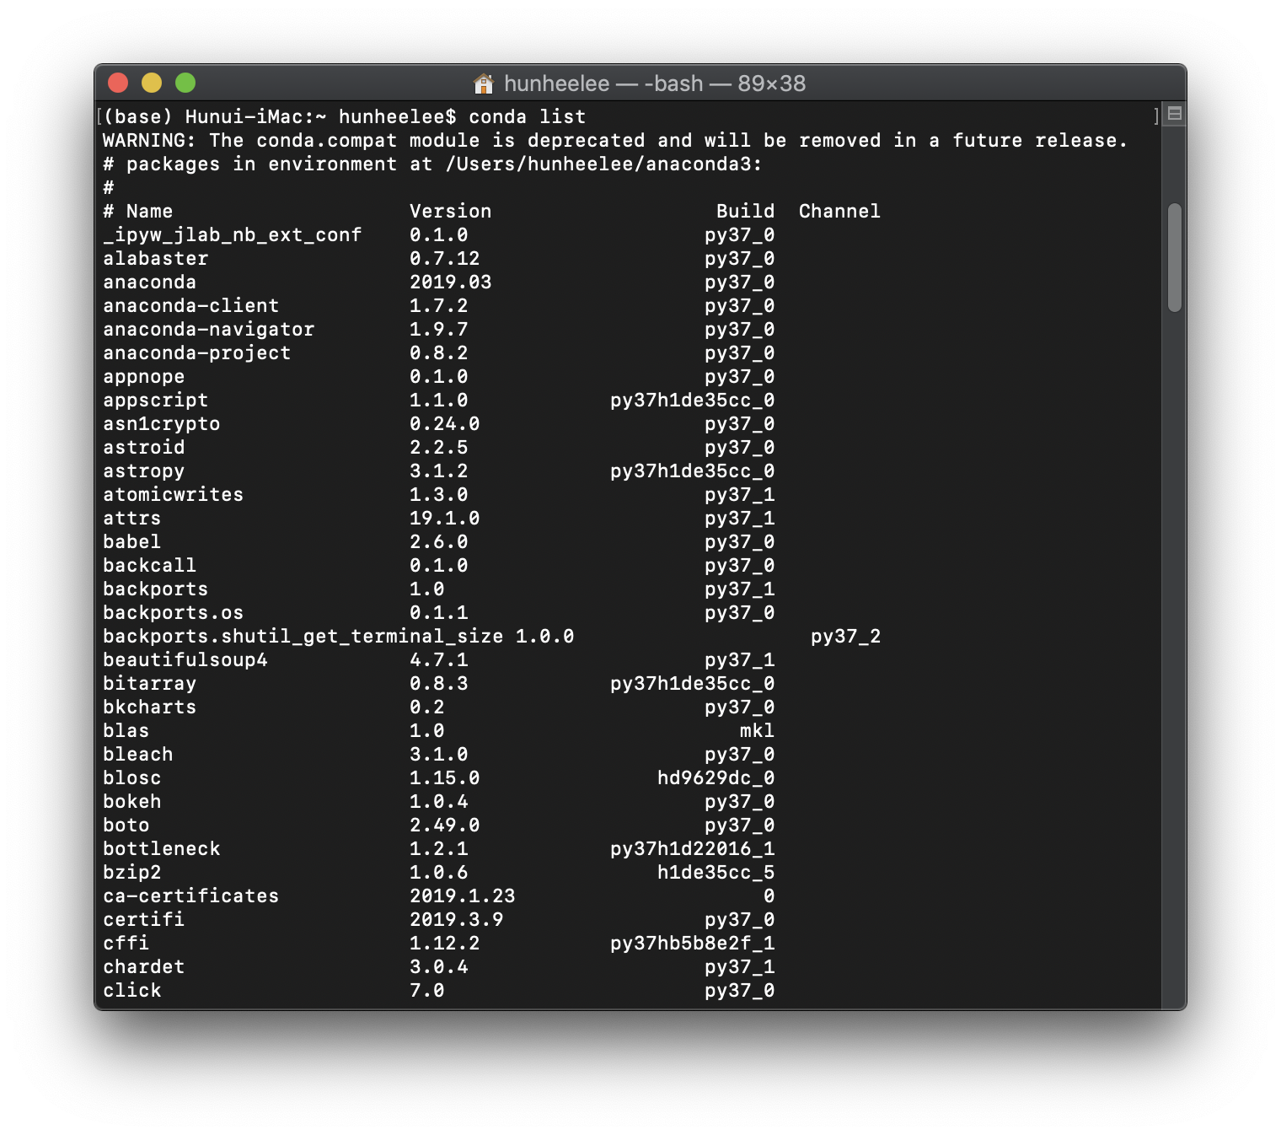Click the 'ca-certificates' package name
The image size is (1281, 1135).
(x=191, y=896)
